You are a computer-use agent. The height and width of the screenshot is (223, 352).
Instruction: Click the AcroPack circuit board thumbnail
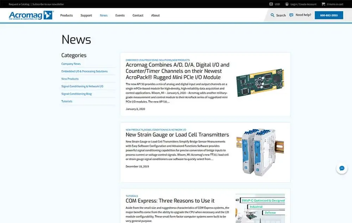[x=260, y=83]
